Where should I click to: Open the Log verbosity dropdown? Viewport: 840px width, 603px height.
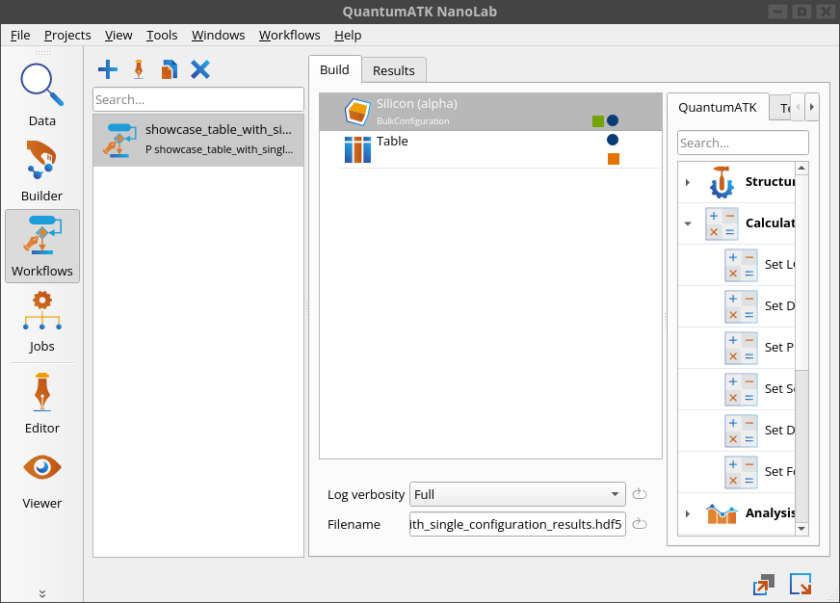point(517,494)
